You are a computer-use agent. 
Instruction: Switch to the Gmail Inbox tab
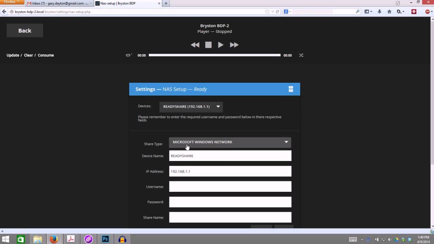pos(59,3)
